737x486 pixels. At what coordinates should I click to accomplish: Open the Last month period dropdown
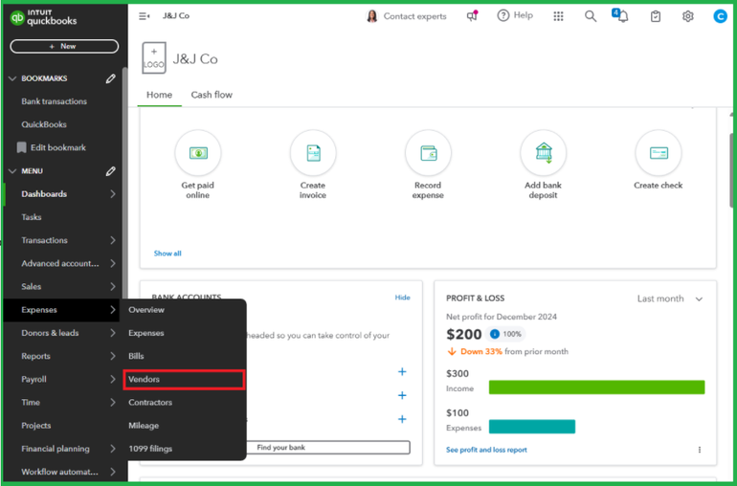coord(670,298)
